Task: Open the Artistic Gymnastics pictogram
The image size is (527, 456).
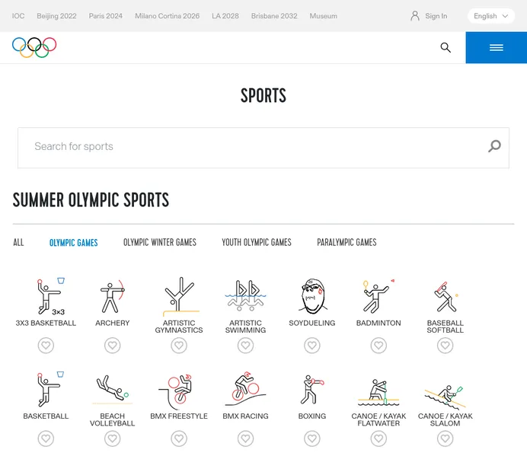Action: [x=179, y=297]
